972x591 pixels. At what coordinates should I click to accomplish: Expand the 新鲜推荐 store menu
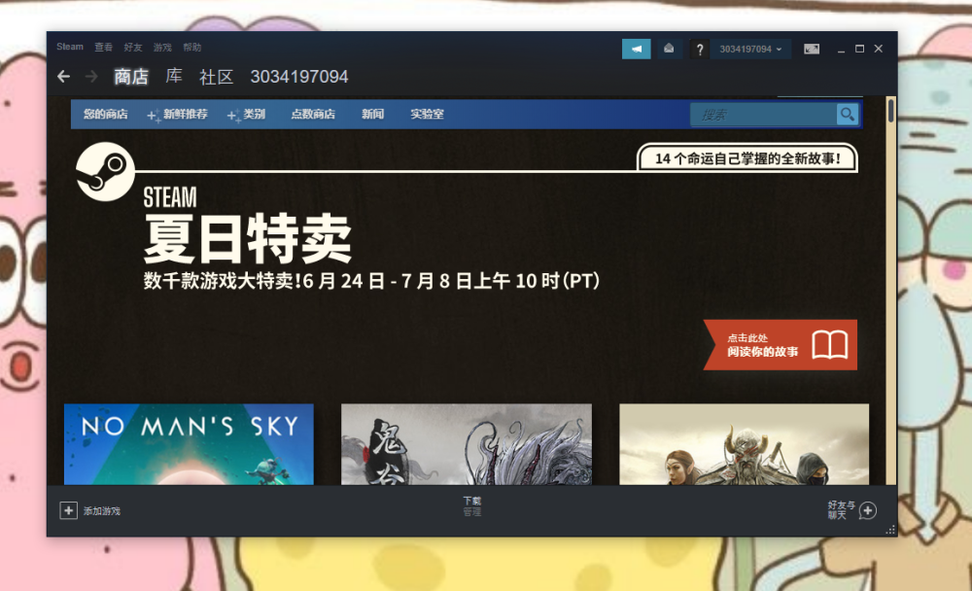pyautogui.click(x=177, y=114)
